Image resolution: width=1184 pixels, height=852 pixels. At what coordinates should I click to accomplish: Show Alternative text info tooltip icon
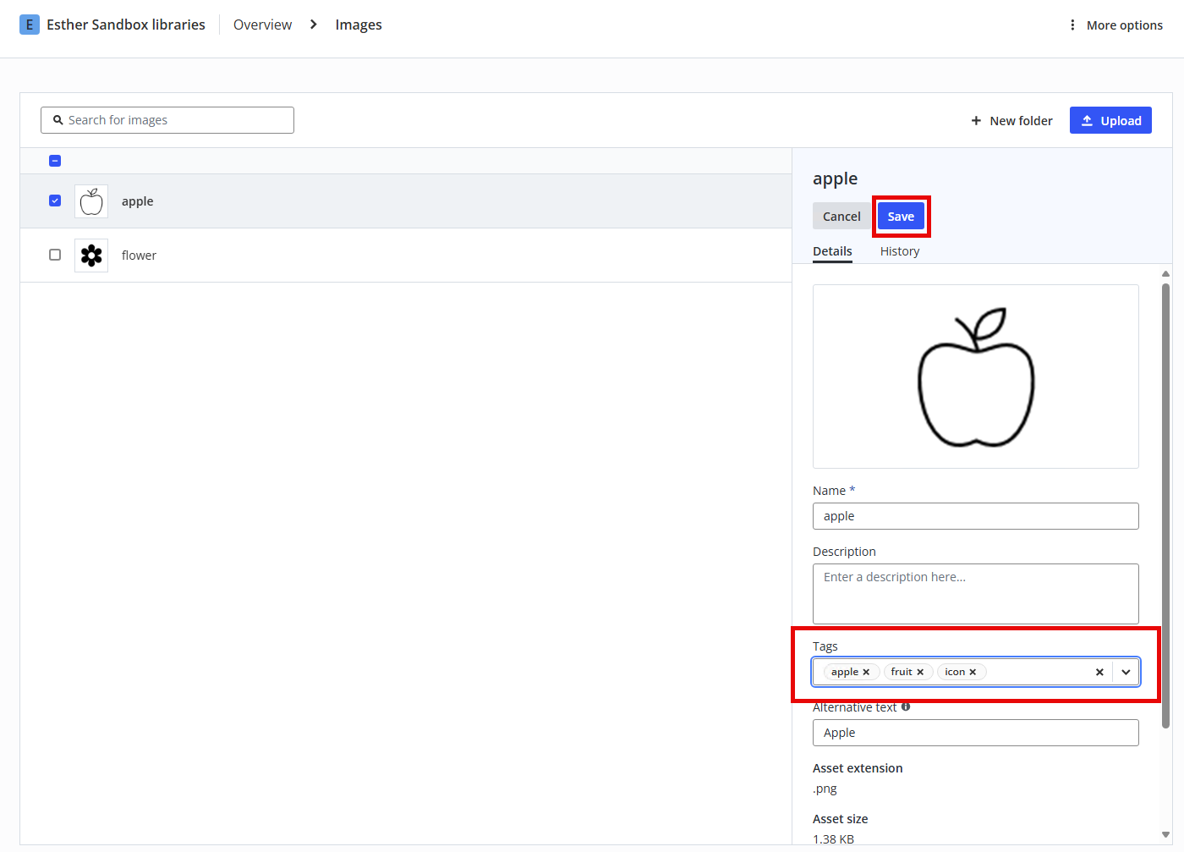pos(906,706)
